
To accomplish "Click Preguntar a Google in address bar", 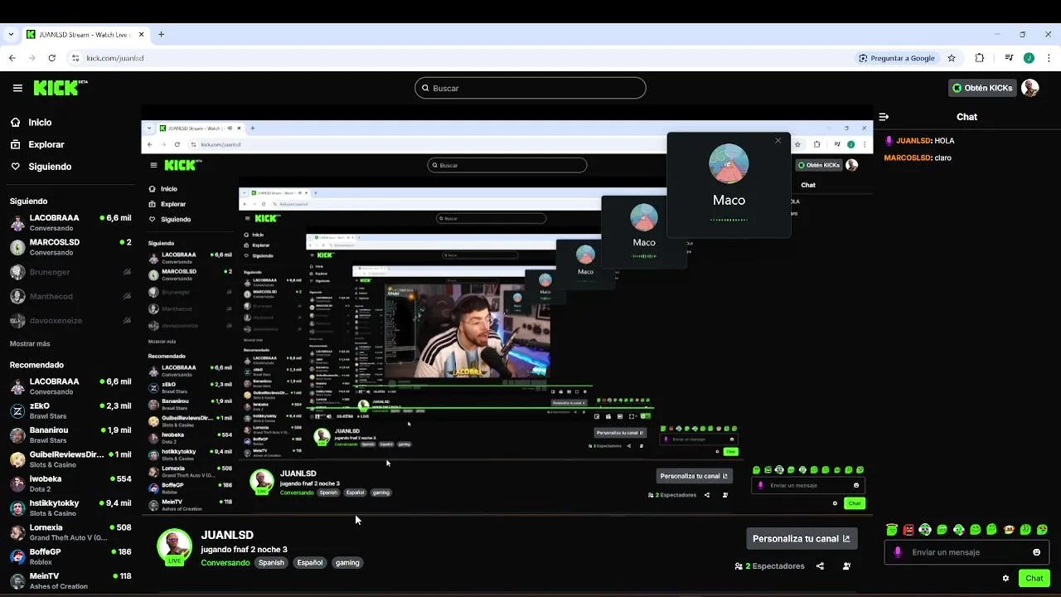I will 897,58.
